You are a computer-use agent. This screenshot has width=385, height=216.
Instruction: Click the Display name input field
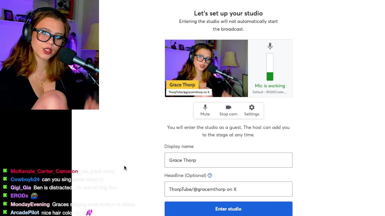[x=228, y=160]
